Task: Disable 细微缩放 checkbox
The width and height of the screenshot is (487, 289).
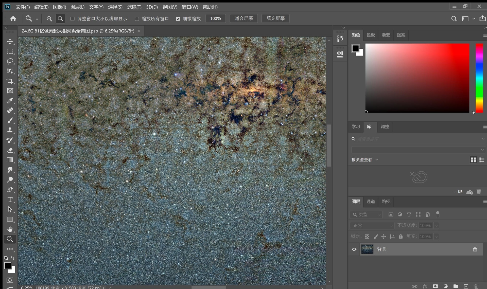Action: (178, 19)
